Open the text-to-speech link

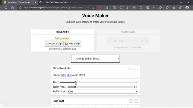(62, 38)
